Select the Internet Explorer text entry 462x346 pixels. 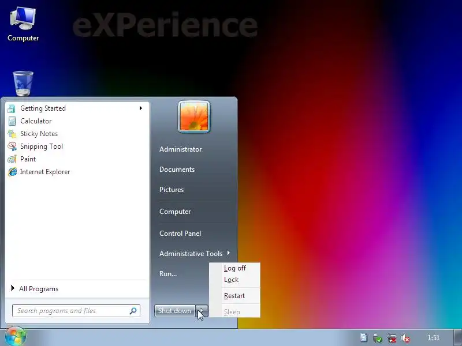pyautogui.click(x=45, y=171)
